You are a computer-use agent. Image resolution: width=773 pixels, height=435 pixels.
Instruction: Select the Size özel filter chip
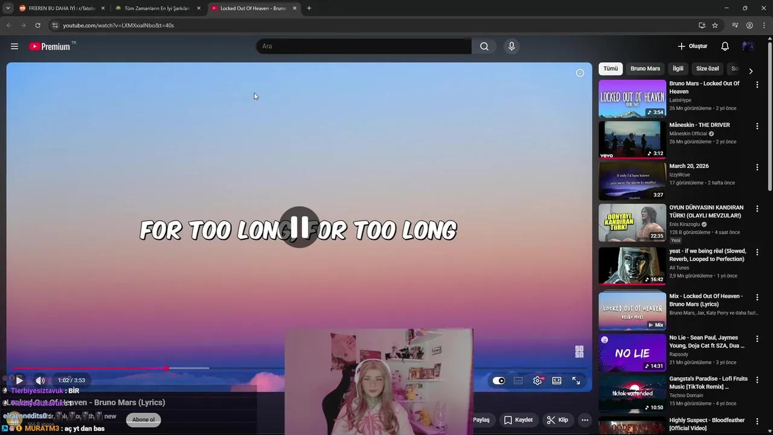[707, 69]
